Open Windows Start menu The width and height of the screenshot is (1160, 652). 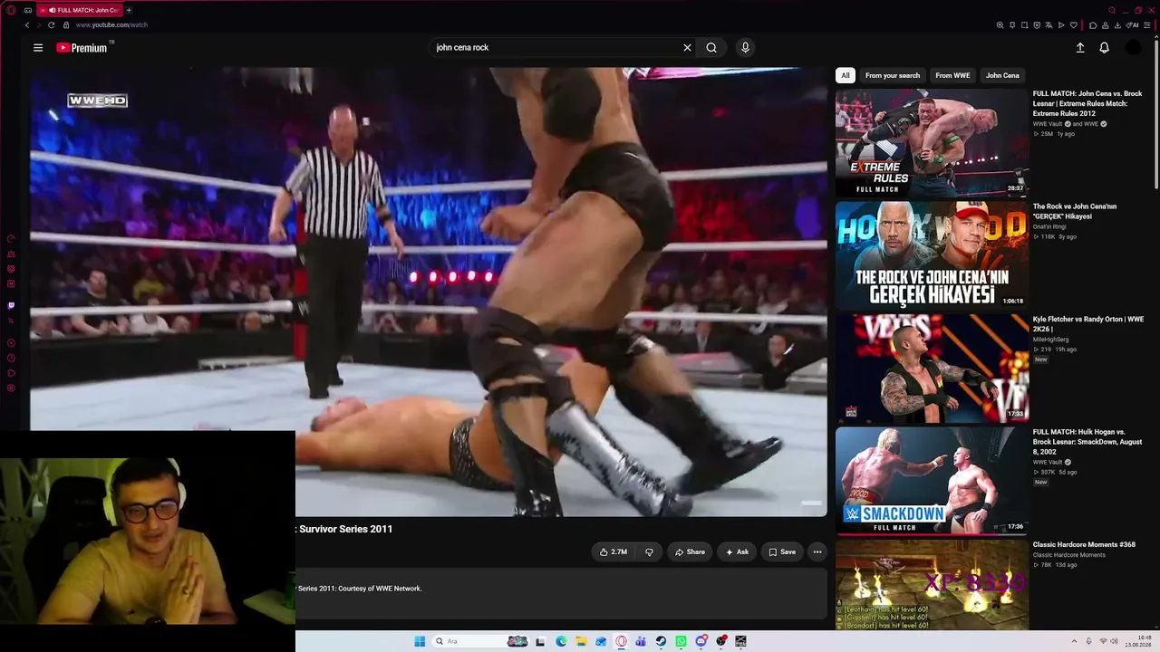[420, 641]
